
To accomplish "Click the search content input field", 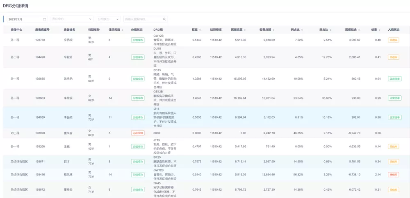I will click(x=143, y=19).
